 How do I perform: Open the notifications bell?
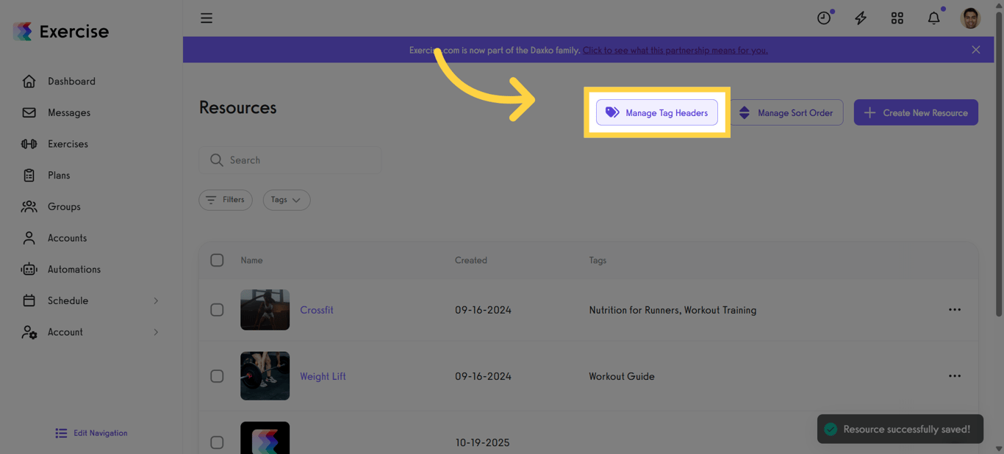(933, 18)
